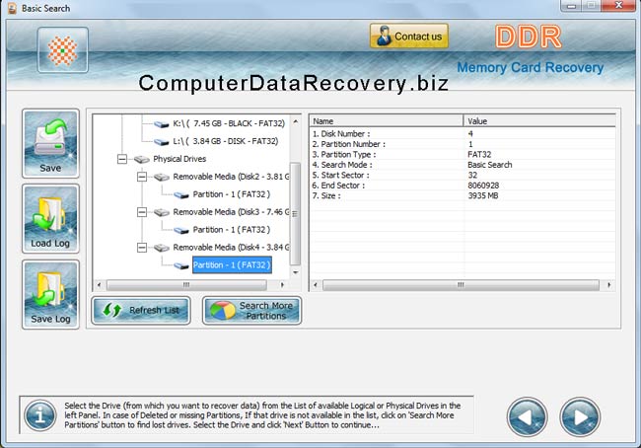Image resolution: width=641 pixels, height=448 pixels.
Task: Click the tree scroll down arrow
Action: (295, 272)
